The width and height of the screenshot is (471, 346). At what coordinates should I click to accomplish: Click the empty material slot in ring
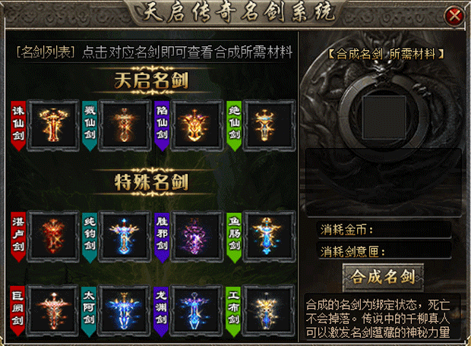pos(384,118)
